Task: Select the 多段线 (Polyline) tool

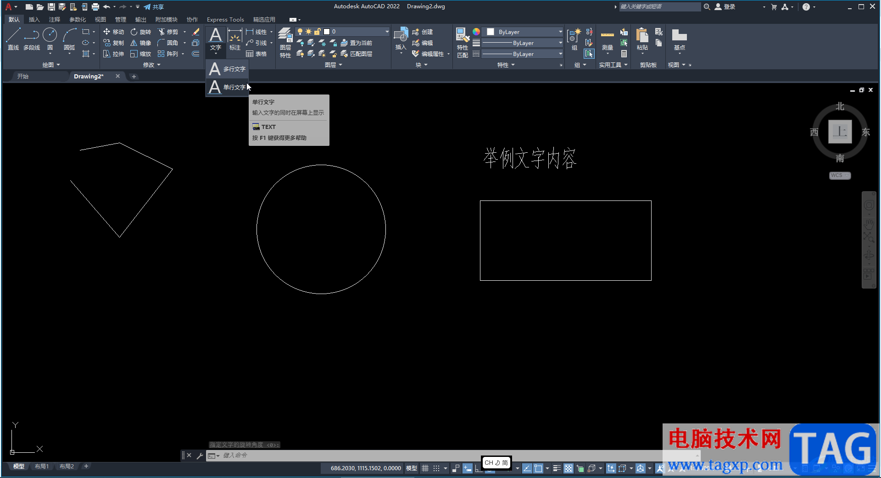Action: coord(32,39)
